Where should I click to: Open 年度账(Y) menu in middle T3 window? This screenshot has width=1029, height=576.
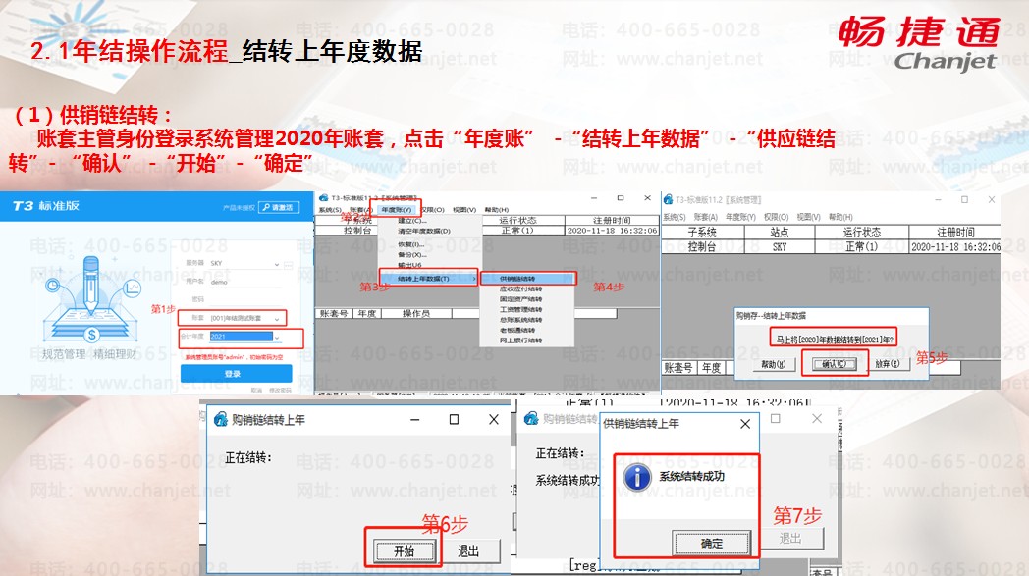pos(397,210)
